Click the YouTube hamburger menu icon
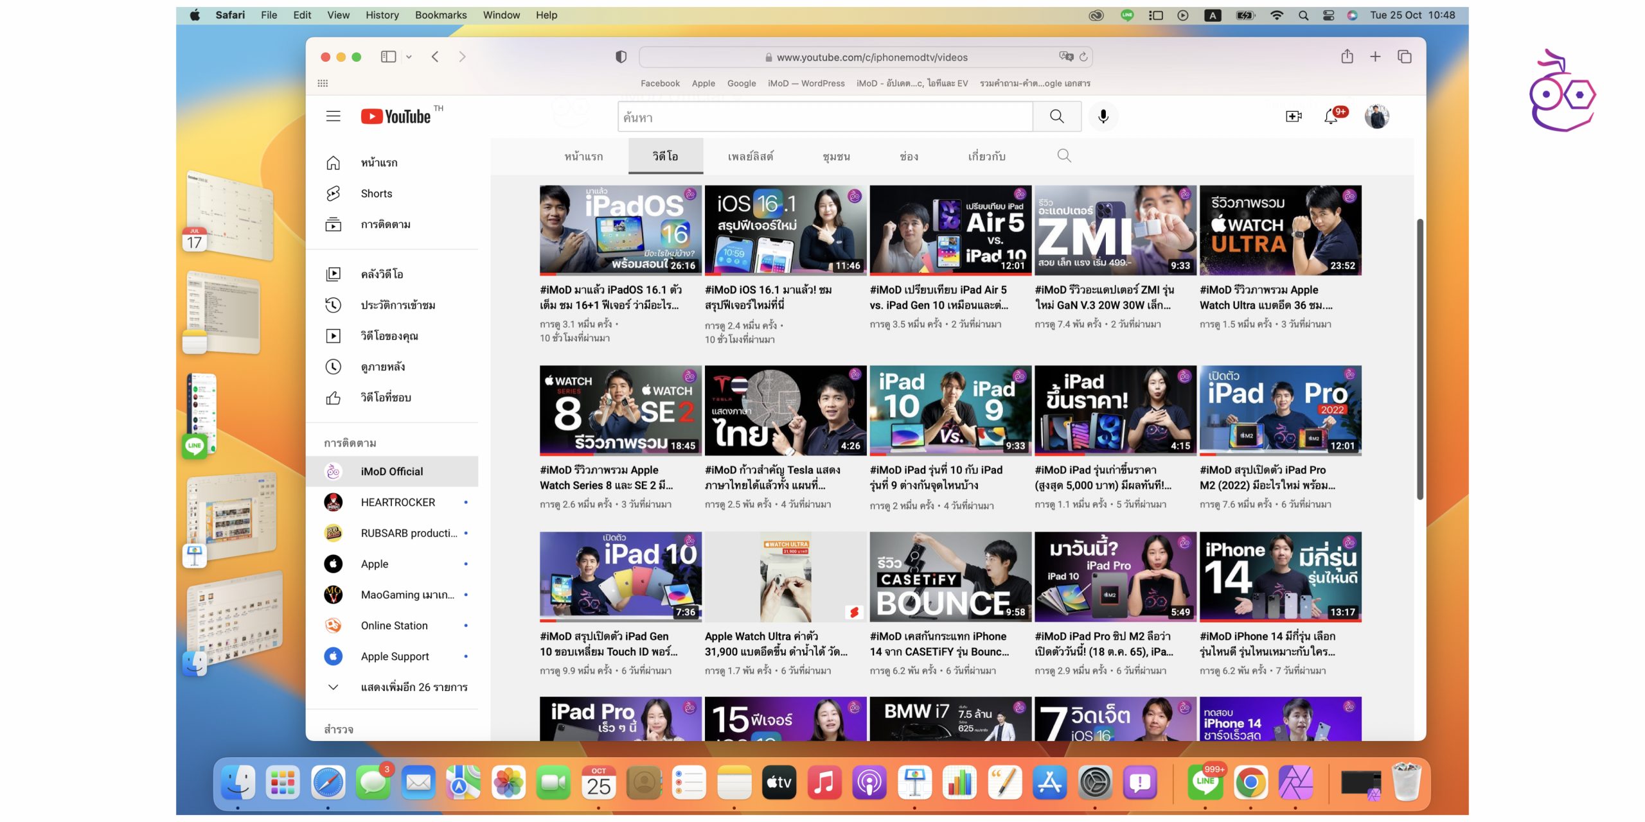Image resolution: width=1645 pixels, height=822 pixels. pyautogui.click(x=333, y=116)
